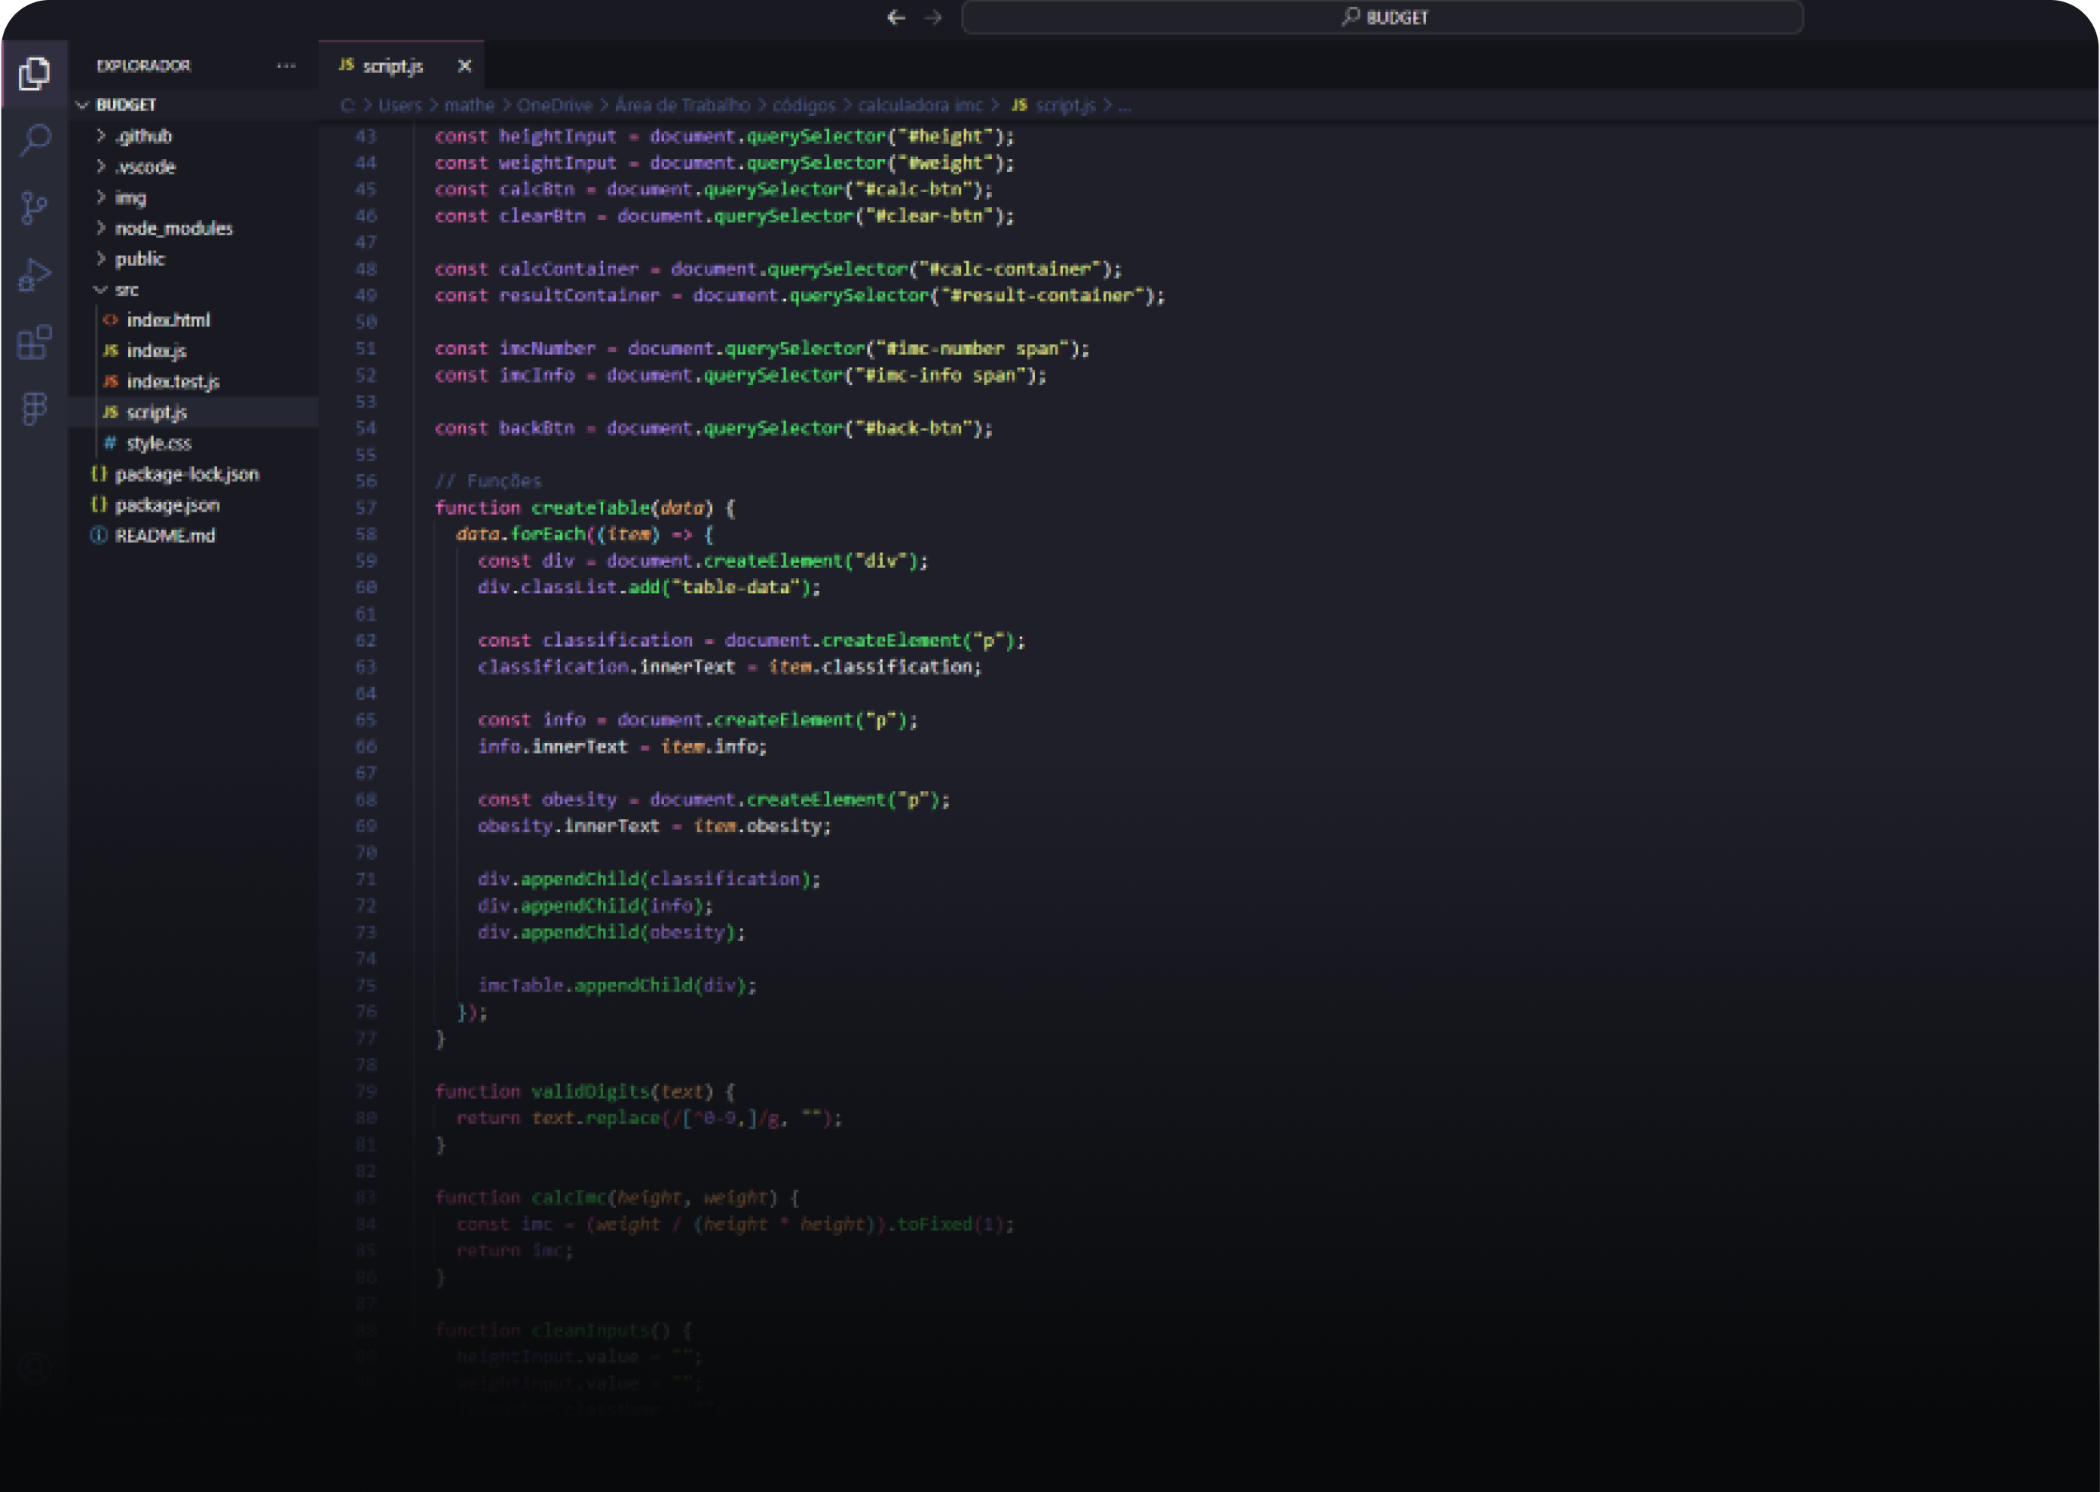The image size is (2100, 1492).
Task: Open Explorer more actions via the ellipsis
Action: pos(284,66)
